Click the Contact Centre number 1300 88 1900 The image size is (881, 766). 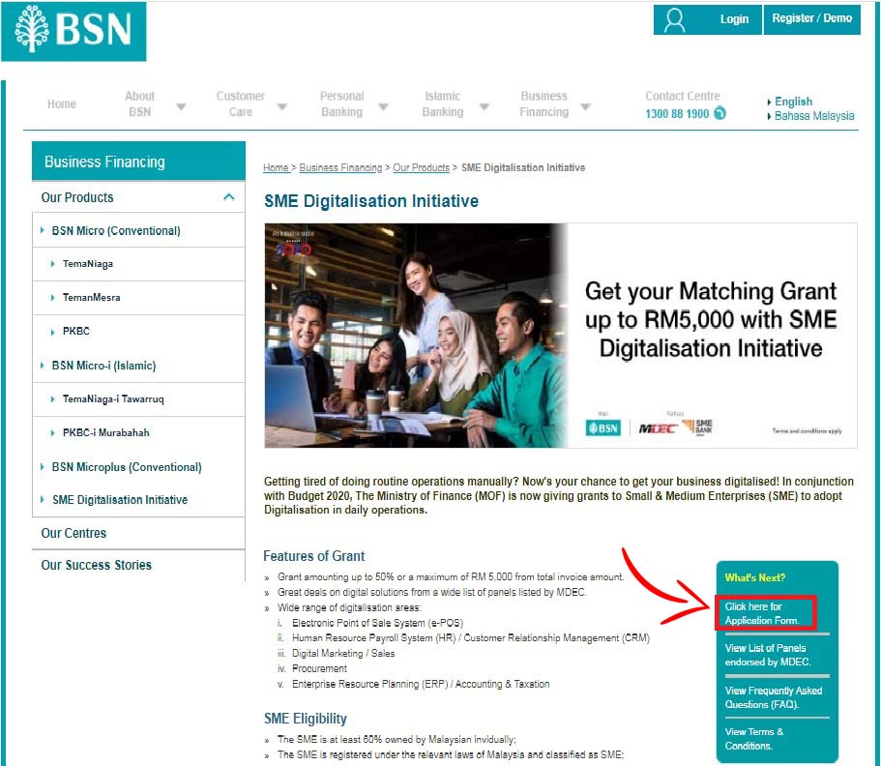coord(677,113)
